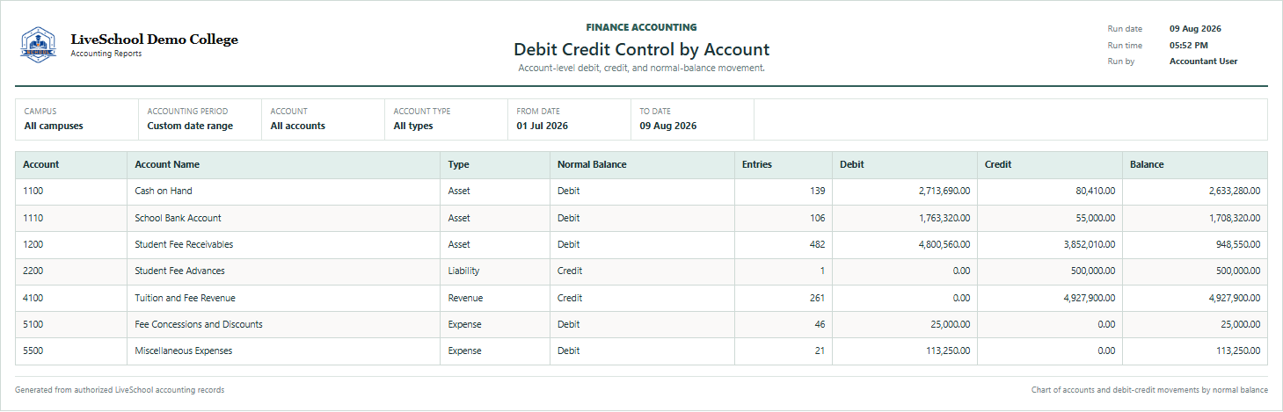This screenshot has height=412, width=1283.
Task: Click account number 1110
Action: 33,218
